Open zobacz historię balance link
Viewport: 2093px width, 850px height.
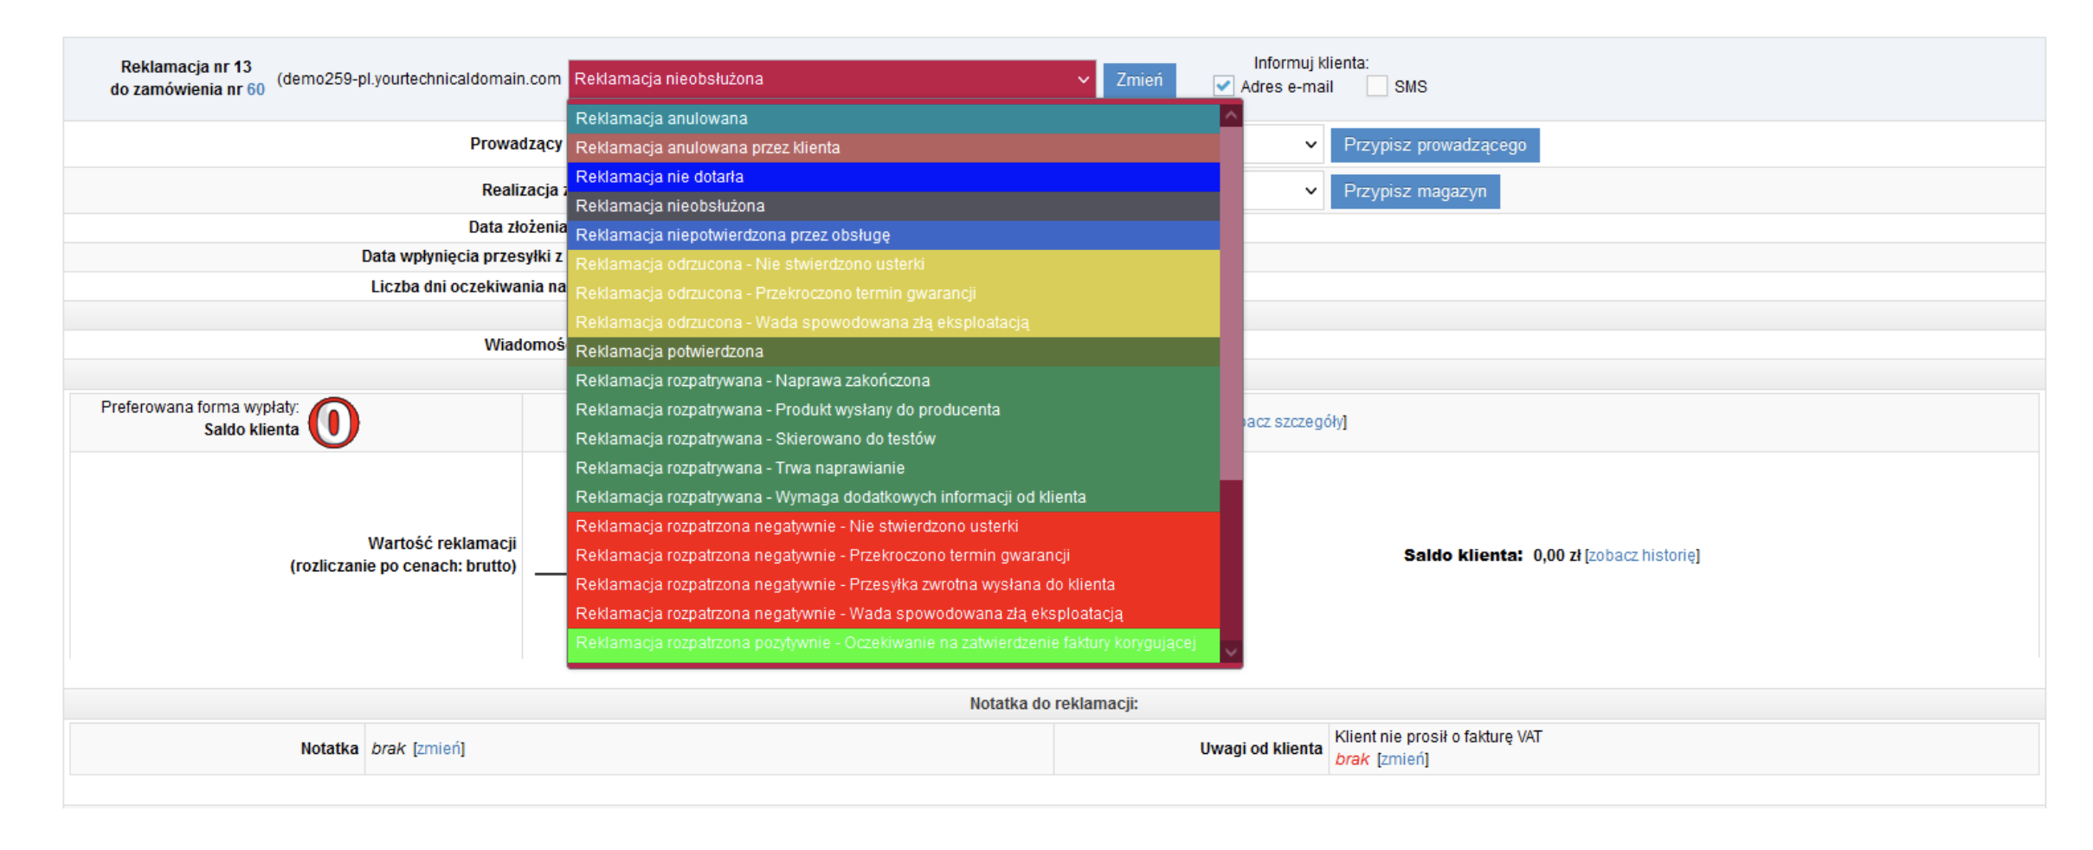1642,556
